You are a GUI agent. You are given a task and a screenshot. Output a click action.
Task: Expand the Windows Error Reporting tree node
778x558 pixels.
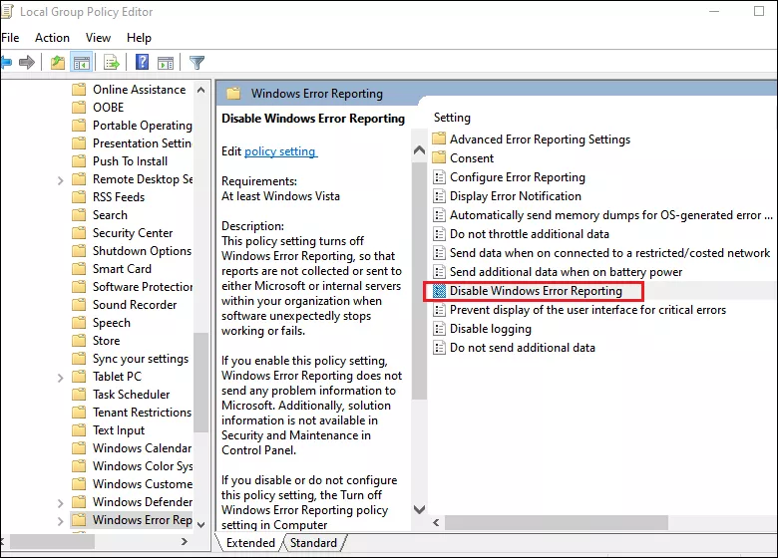[61, 521]
